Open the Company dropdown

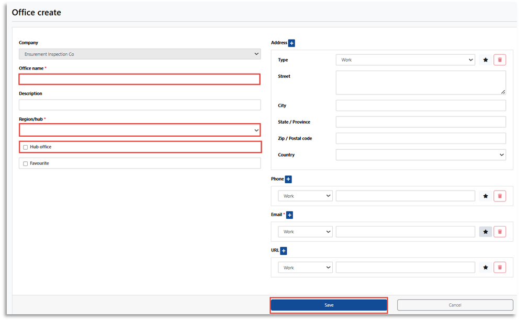click(140, 54)
